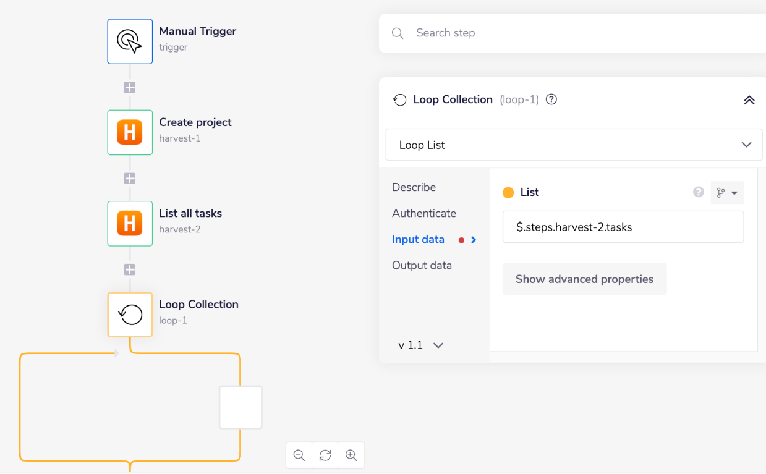
Task: Select the Manual Trigger step icon
Action: [x=130, y=41]
